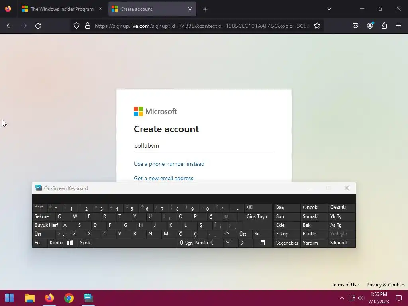Click the email field containing collabvm
This screenshot has height=306, width=408.
(204, 146)
